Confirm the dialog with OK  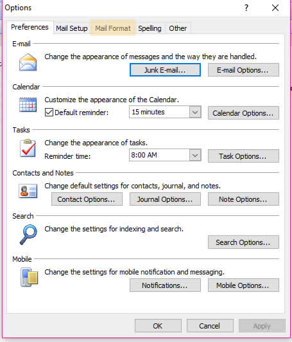pos(158,326)
